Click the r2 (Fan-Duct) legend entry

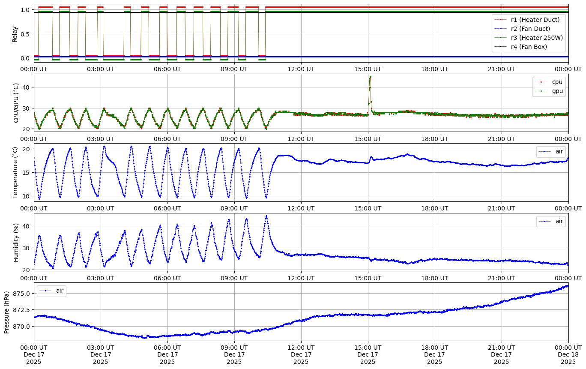click(x=530, y=29)
